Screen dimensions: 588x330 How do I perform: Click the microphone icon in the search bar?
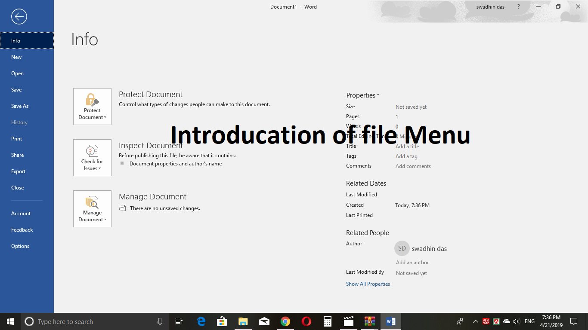point(160,321)
